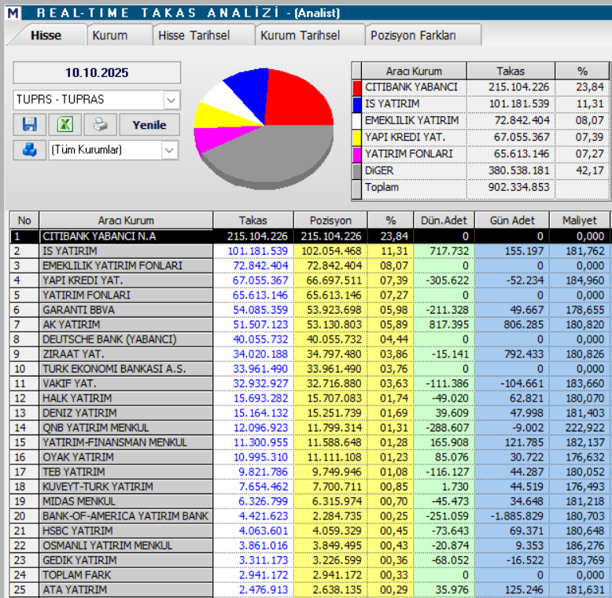The width and height of the screenshot is (612, 598).
Task: Select the DENIZ YATIRIM row
Action: pyautogui.click(x=310, y=413)
